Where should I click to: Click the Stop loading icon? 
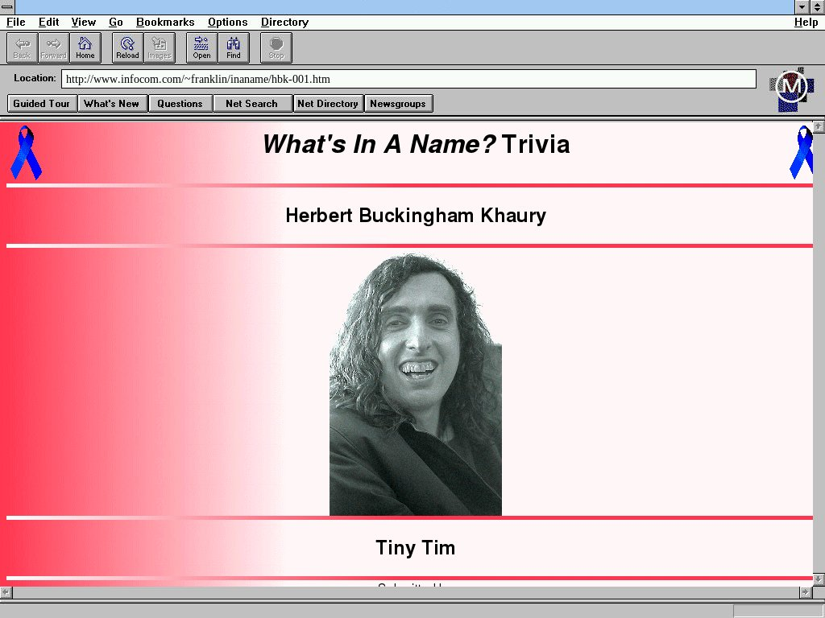(276, 47)
